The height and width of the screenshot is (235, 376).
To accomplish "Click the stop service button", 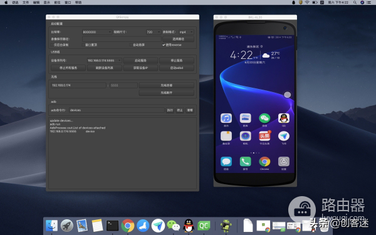I will 177,60.
